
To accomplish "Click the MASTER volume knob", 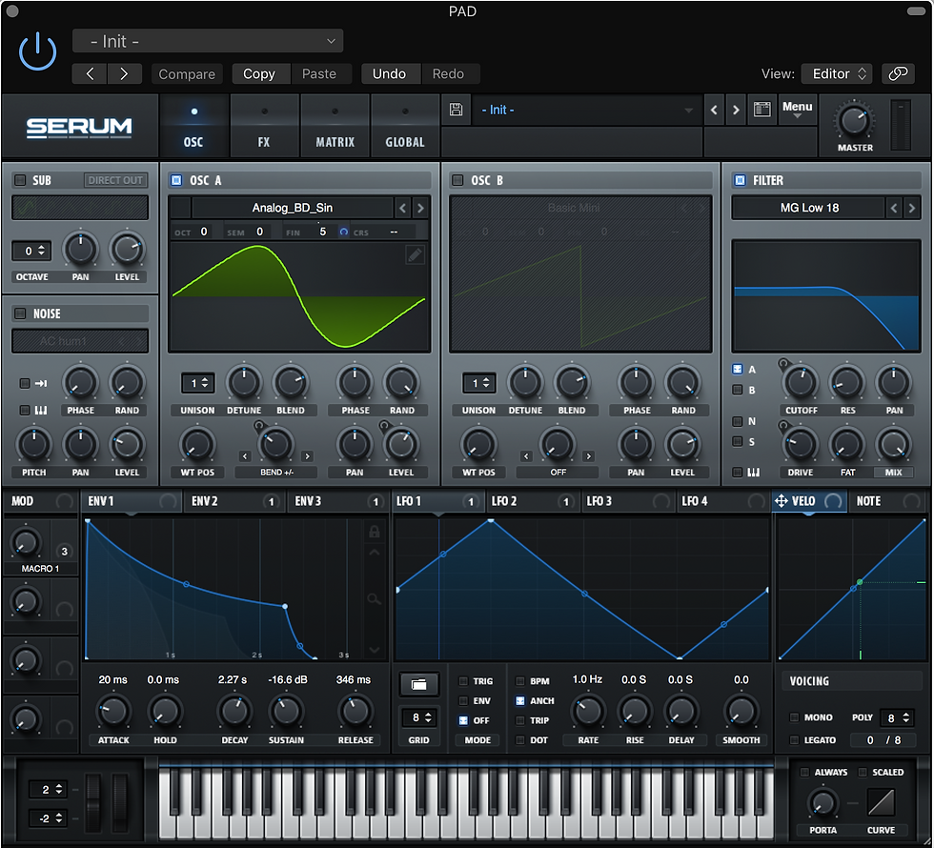I will click(854, 121).
